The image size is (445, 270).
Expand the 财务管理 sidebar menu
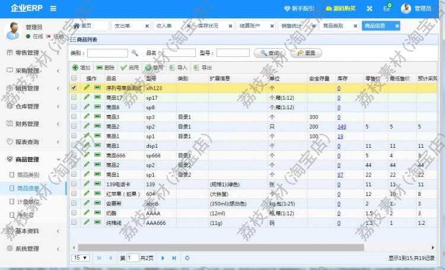[x=33, y=124]
